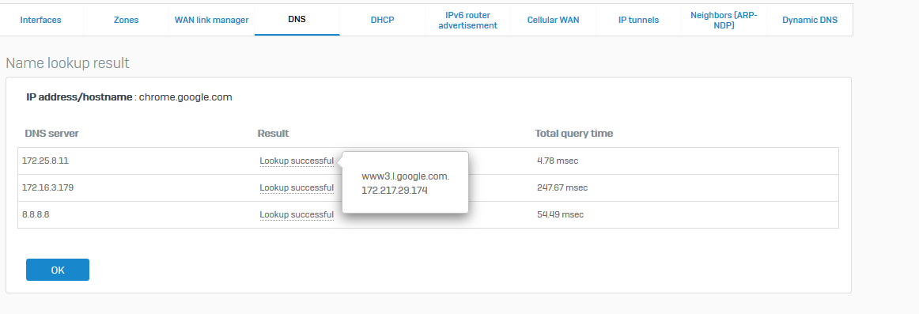Click the Total query time header

pyautogui.click(x=574, y=134)
